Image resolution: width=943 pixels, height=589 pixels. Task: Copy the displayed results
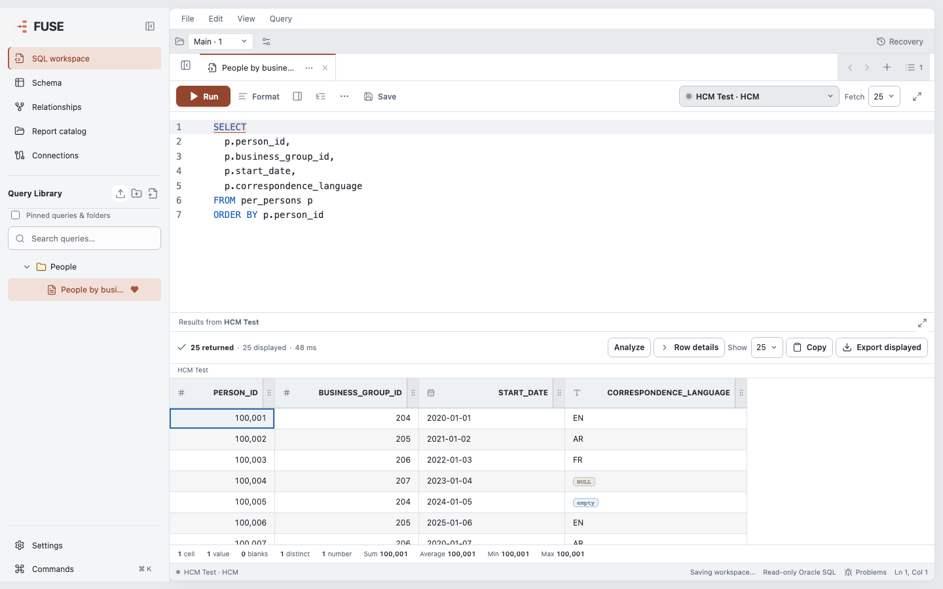(x=809, y=348)
